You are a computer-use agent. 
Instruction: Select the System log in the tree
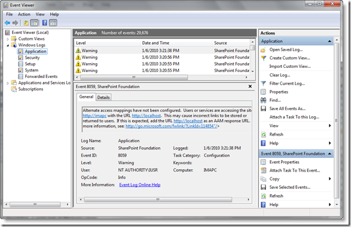[31, 70]
